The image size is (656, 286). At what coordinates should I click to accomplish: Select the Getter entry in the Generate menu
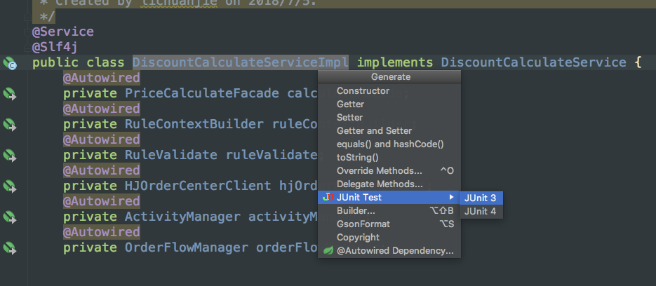389,104
